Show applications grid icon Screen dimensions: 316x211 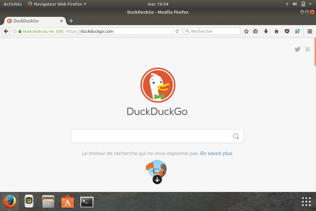pyautogui.click(x=306, y=201)
